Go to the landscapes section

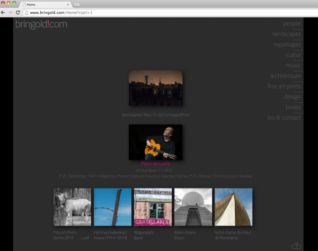[x=286, y=34]
